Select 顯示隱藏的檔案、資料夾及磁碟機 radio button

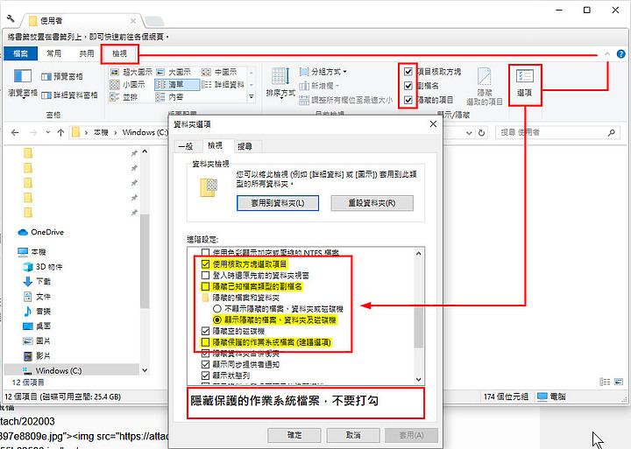[x=217, y=320]
